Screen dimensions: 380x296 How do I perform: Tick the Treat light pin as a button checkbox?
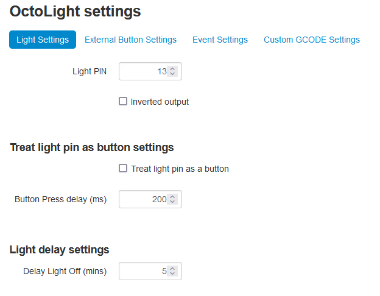click(123, 169)
